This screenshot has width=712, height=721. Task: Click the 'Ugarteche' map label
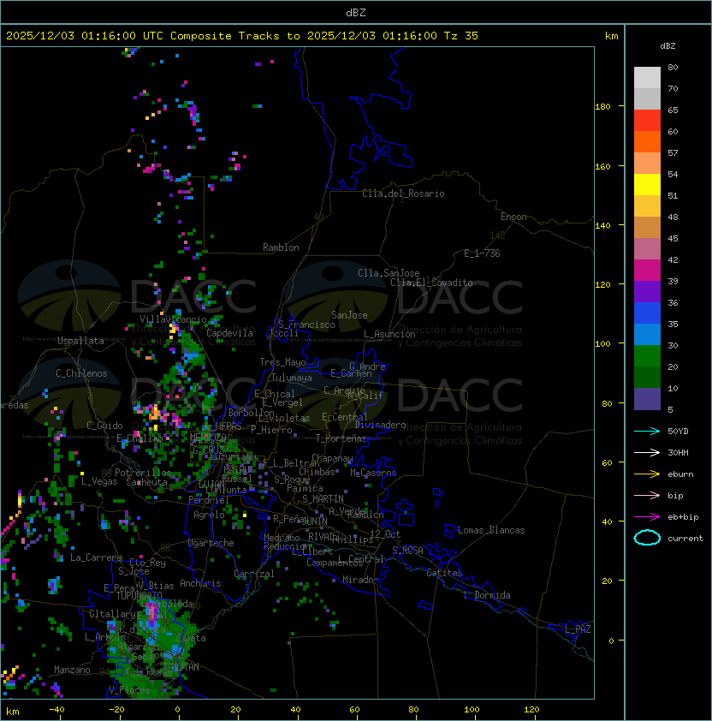(211, 543)
